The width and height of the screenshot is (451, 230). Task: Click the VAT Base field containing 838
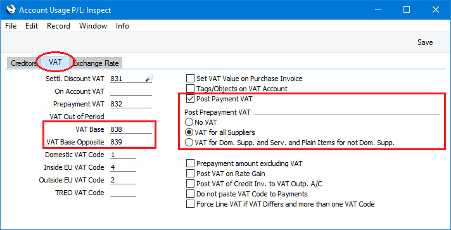coord(131,130)
